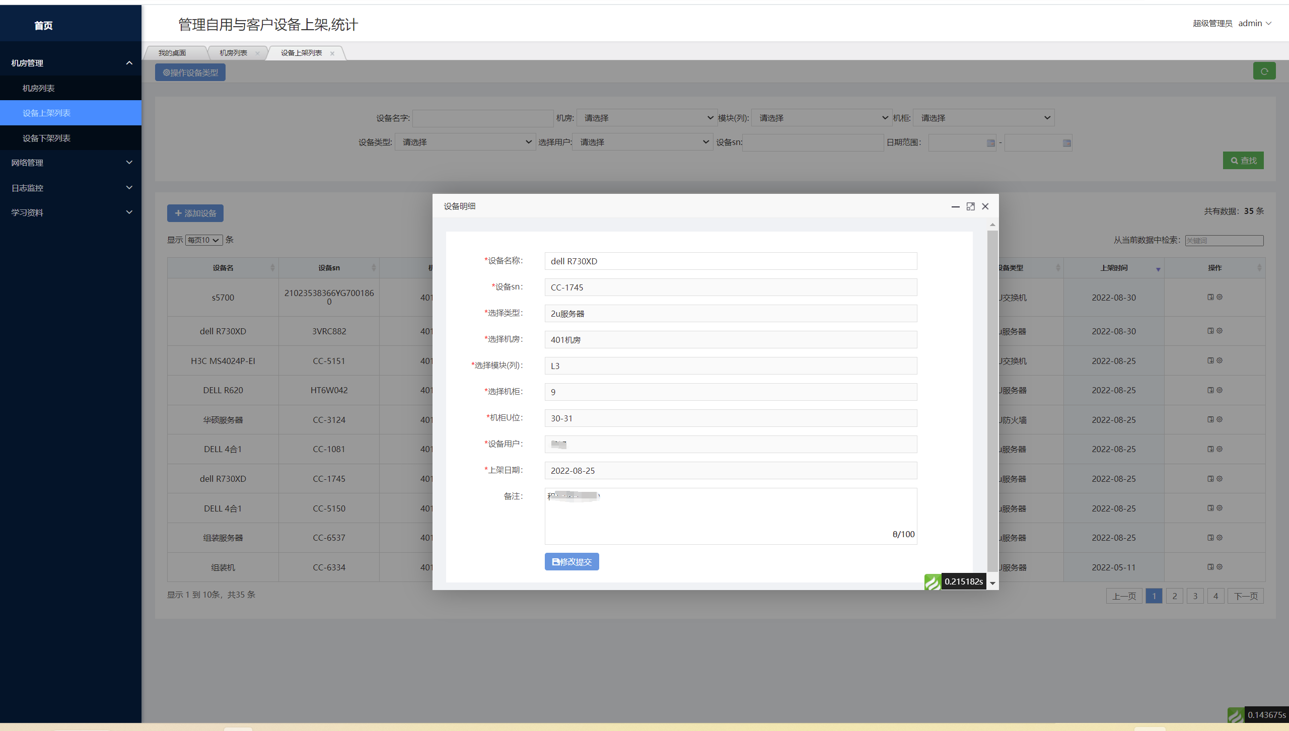
Task: Sort the table by 设备sn column
Action: point(329,268)
